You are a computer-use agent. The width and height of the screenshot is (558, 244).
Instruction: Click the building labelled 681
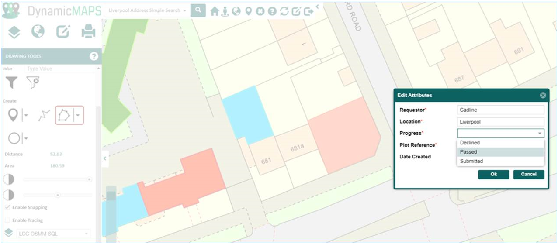(x=266, y=161)
